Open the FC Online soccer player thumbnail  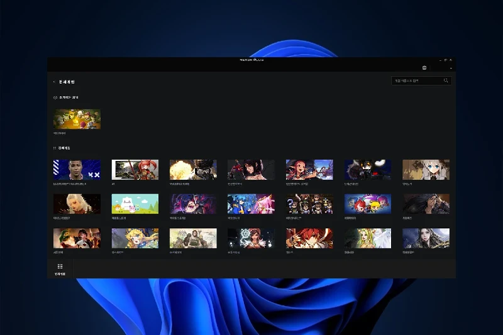coord(77,169)
